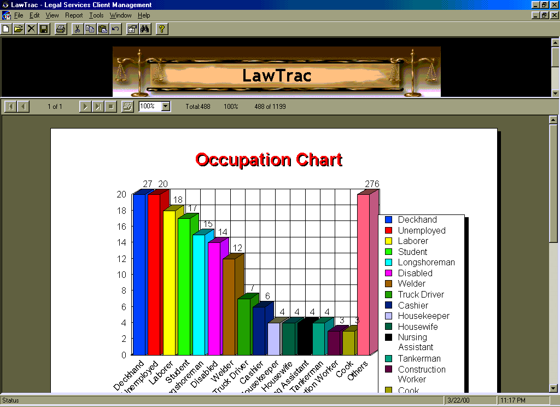The height and width of the screenshot is (407, 560).
Task: Click the "Construction Worker" legend label
Action: click(422, 374)
